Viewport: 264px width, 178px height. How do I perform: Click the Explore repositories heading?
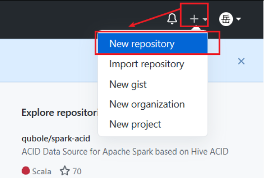pyautogui.click(x=60, y=113)
